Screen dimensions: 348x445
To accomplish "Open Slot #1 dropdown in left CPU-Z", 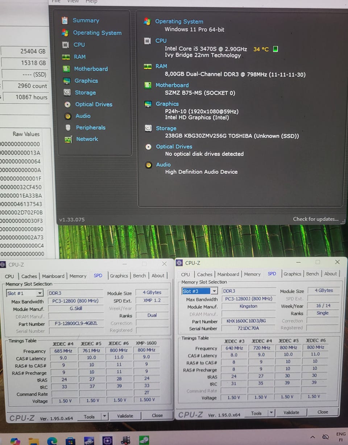I will pyautogui.click(x=40, y=293).
